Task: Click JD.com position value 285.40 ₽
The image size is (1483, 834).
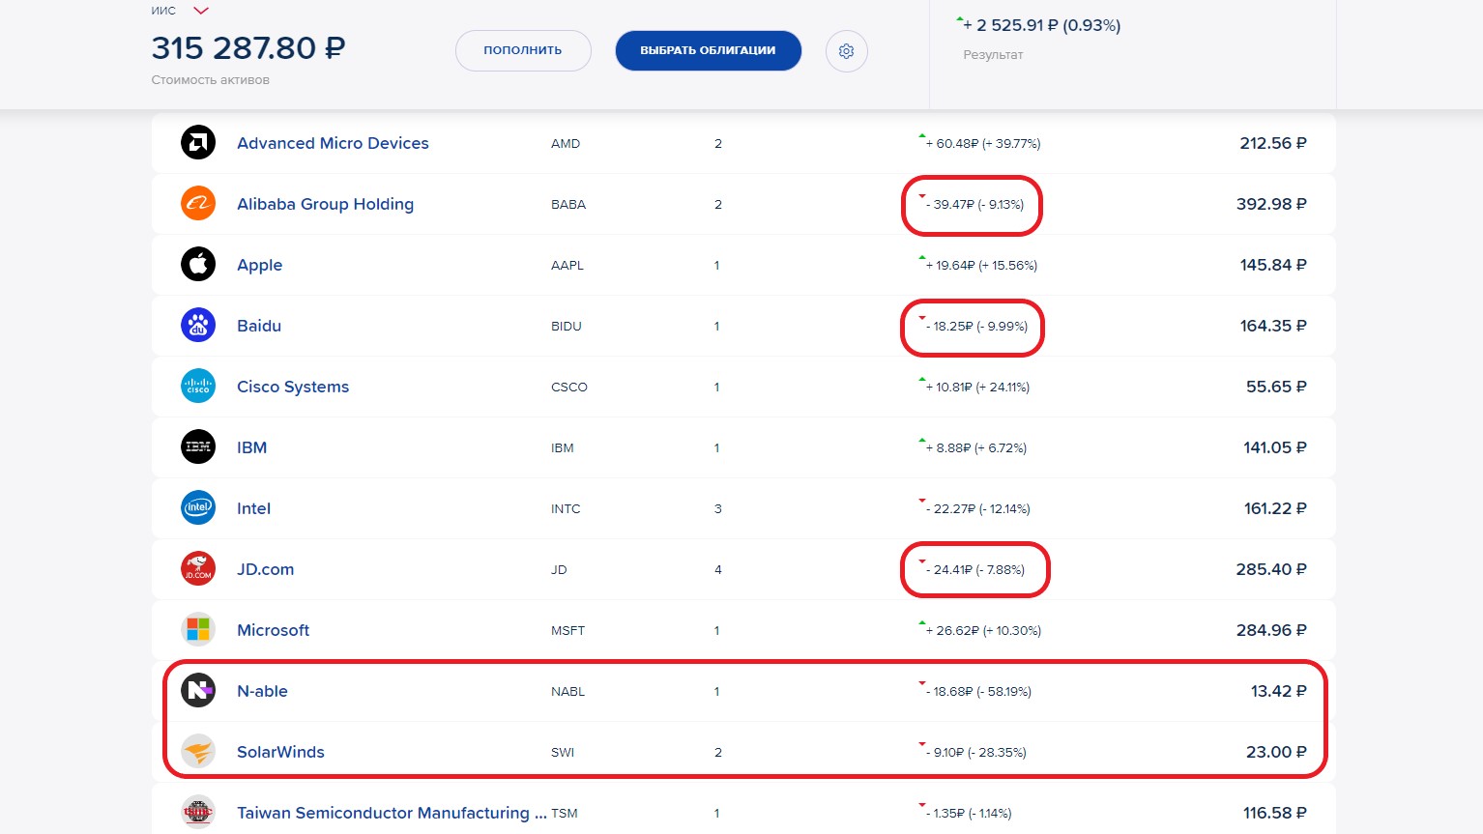Action: (1271, 569)
